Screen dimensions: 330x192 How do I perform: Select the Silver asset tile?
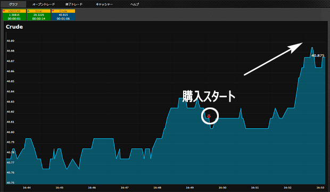(39, 15)
